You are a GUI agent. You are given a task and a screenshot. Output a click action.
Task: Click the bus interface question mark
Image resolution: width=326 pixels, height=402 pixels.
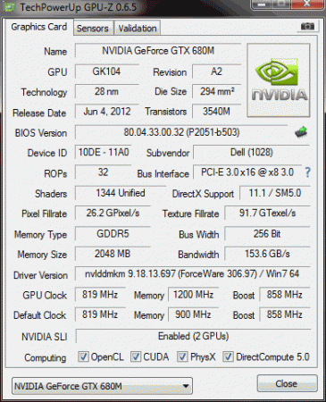(307, 172)
